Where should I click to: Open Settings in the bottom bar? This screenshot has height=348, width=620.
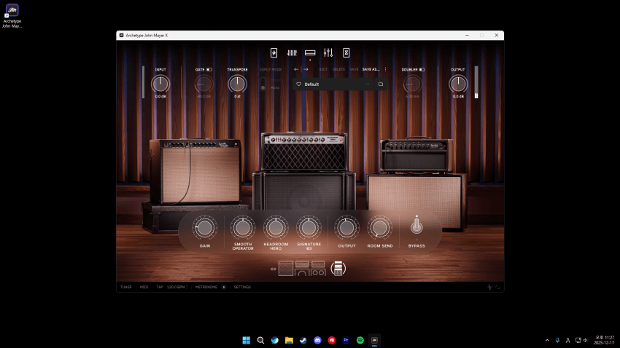(242, 287)
